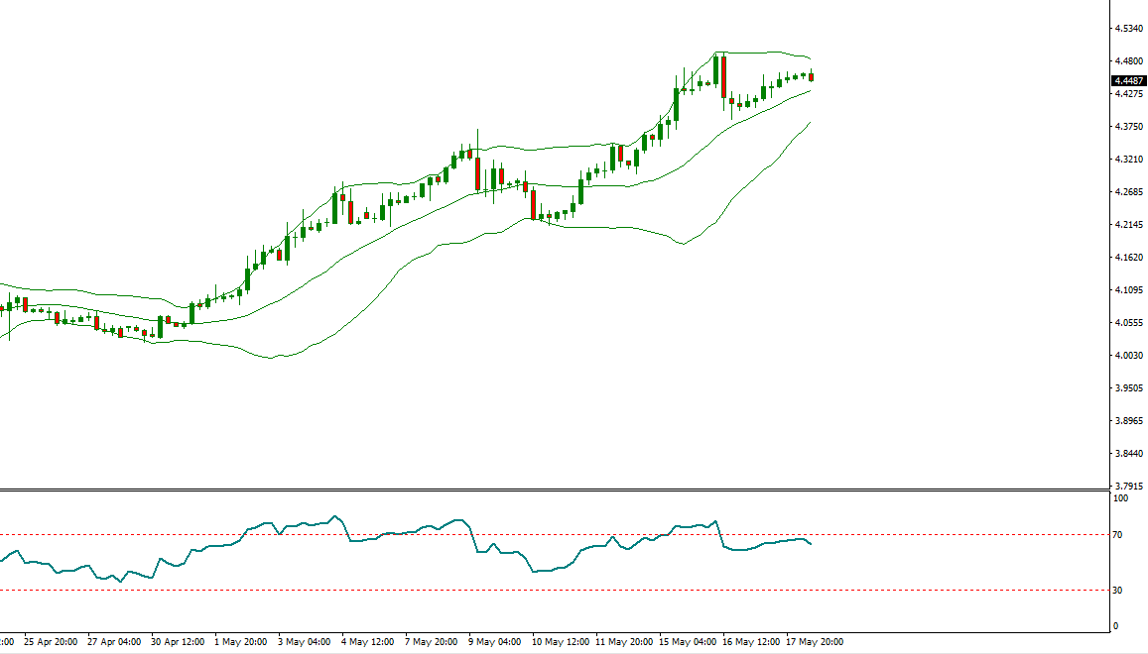Click the 4.5340 price axis label
The height and width of the screenshot is (654, 1148).
(1126, 29)
